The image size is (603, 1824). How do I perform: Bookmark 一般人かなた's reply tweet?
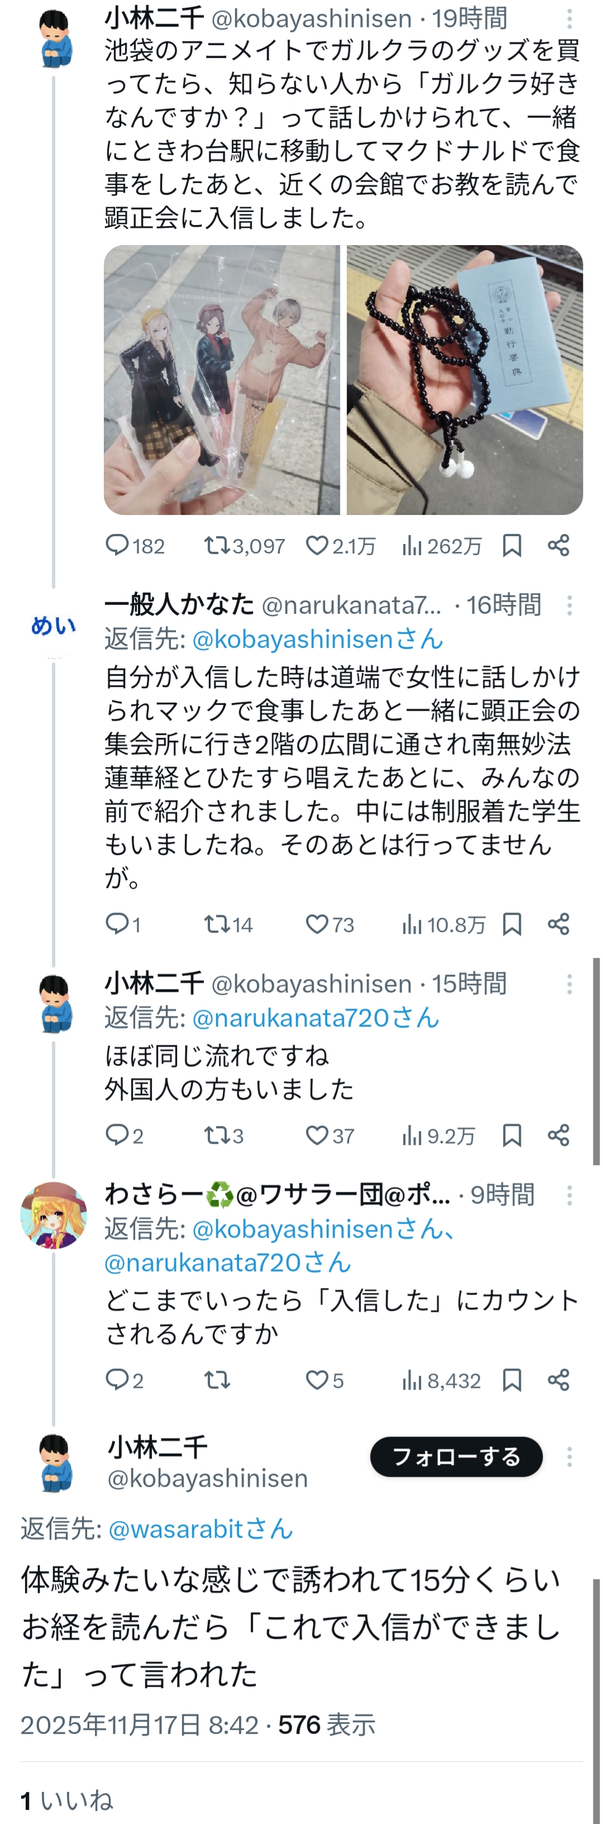click(x=511, y=924)
